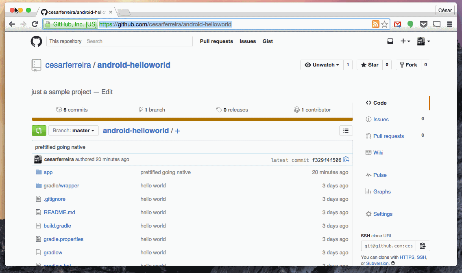Go forward in browser history

pos(23,24)
